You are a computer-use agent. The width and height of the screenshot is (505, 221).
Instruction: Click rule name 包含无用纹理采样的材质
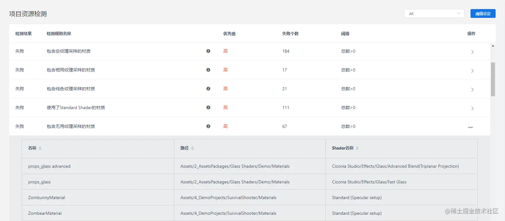[71, 126]
